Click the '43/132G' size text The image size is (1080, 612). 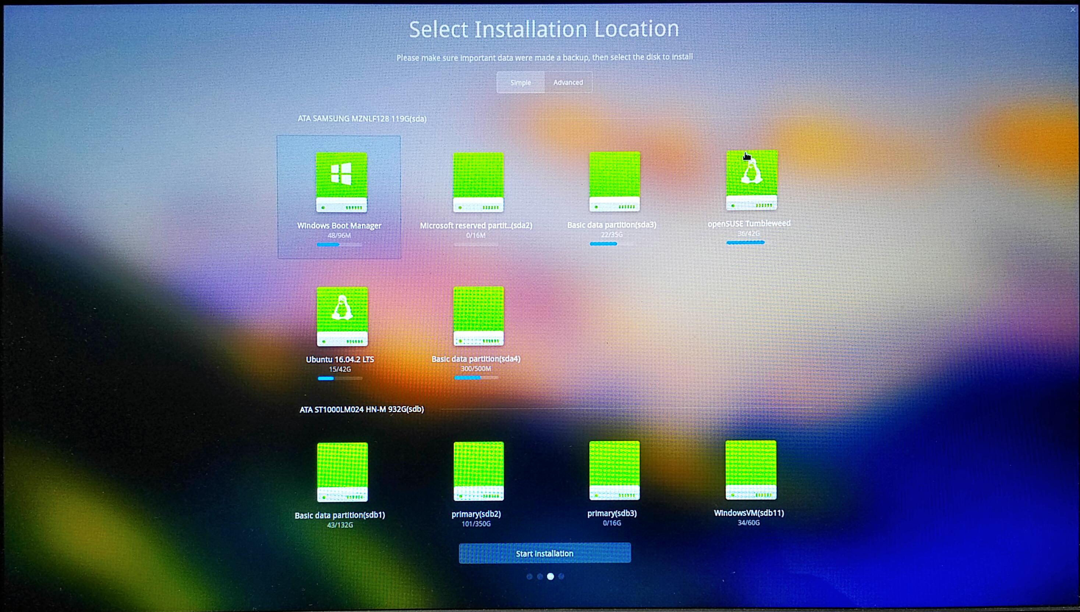pyautogui.click(x=340, y=525)
